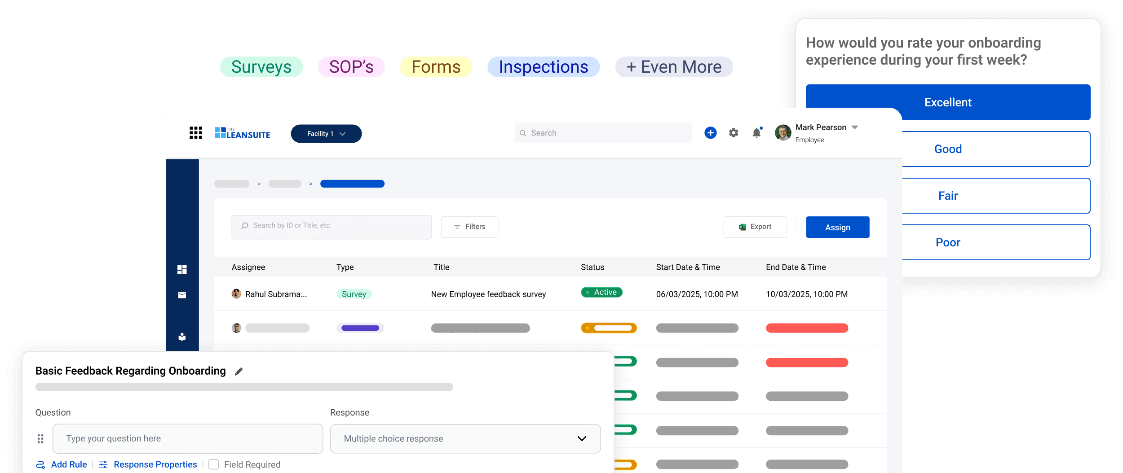
Task: Click the Assign button
Action: coord(837,227)
